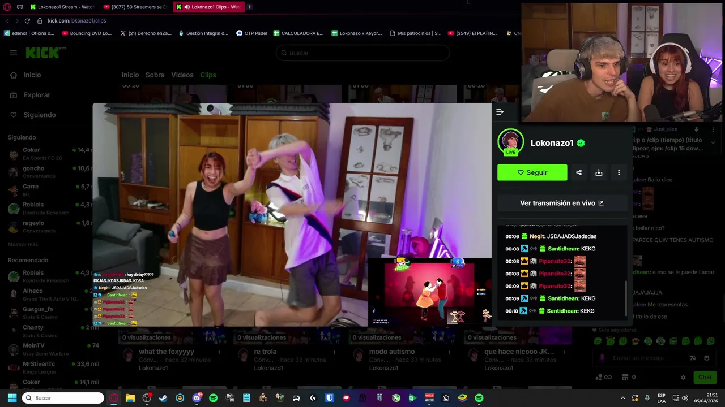Download the clip using the download icon
This screenshot has height=407, width=725.
click(x=599, y=172)
